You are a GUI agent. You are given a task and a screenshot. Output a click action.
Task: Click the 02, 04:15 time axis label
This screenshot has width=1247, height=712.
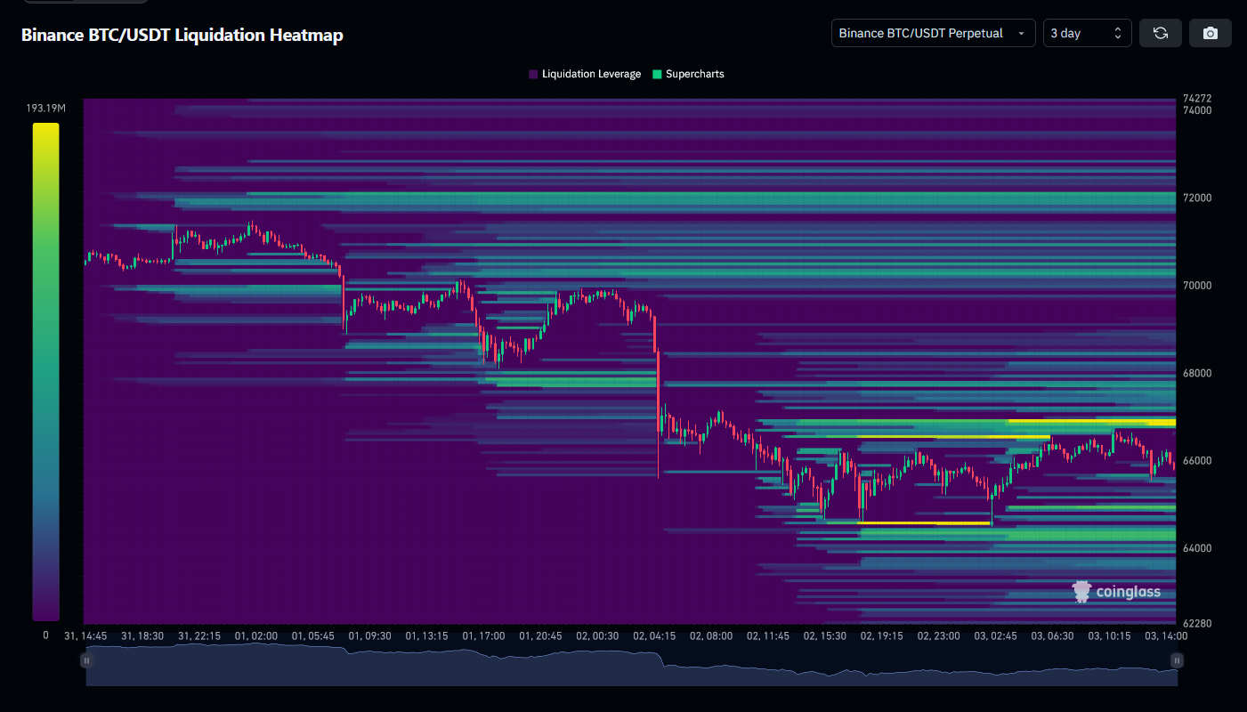654,636
